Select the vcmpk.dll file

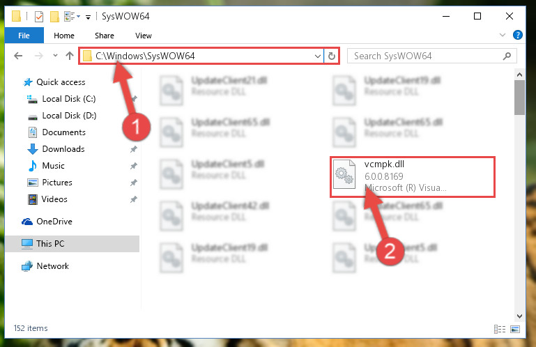[x=413, y=177]
